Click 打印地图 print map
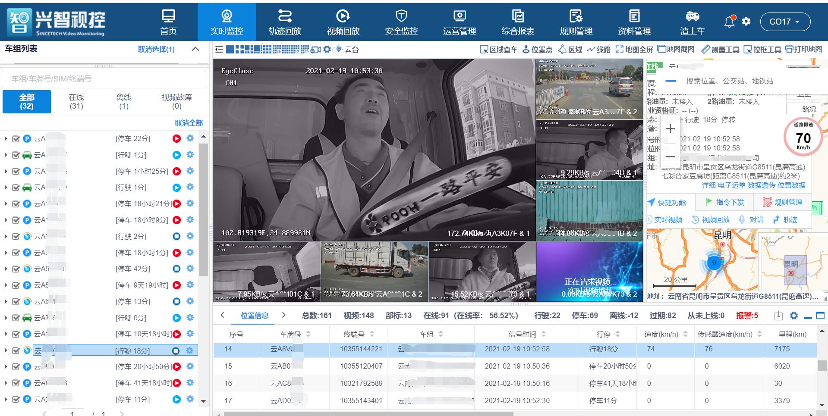The width and height of the screenshot is (828, 416). coord(803,49)
